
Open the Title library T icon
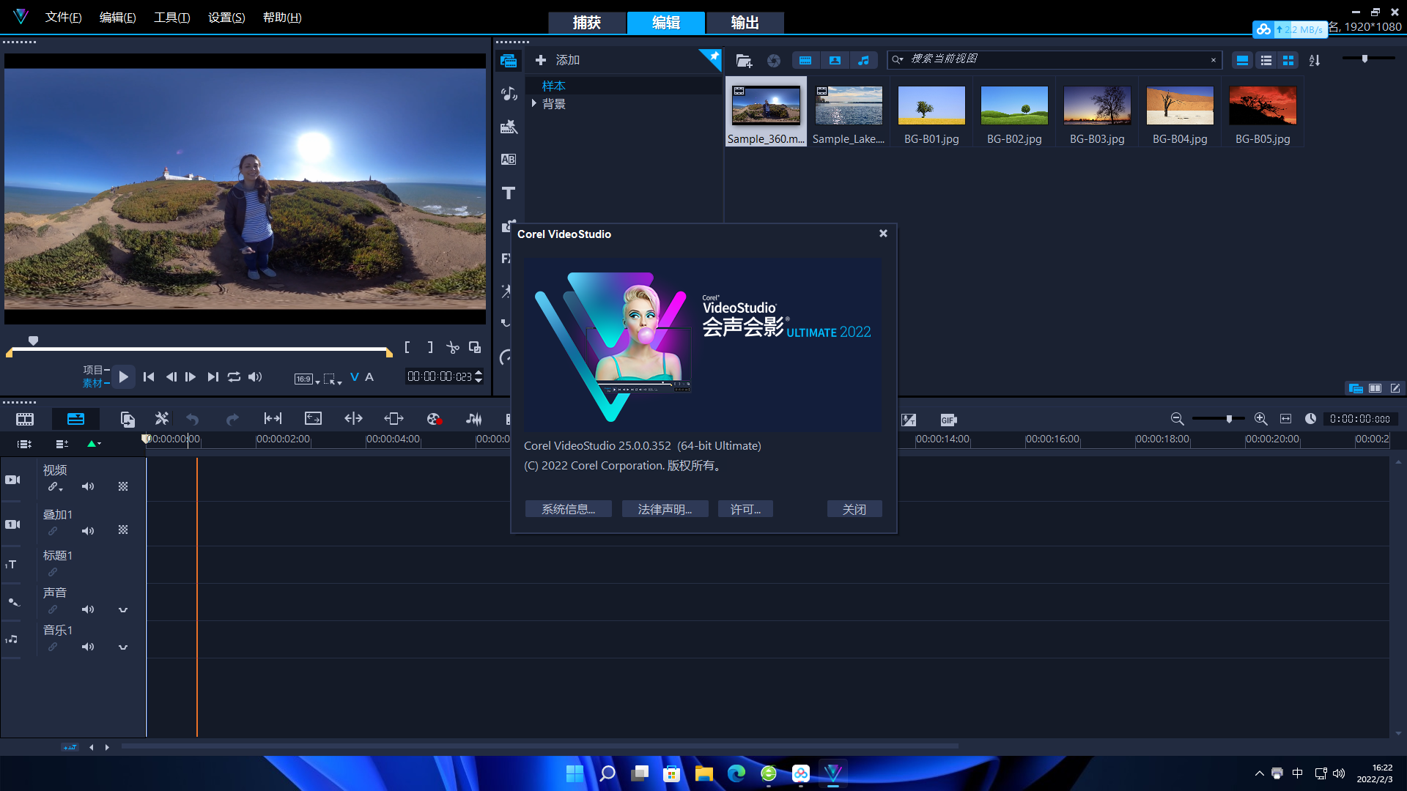[x=509, y=193]
